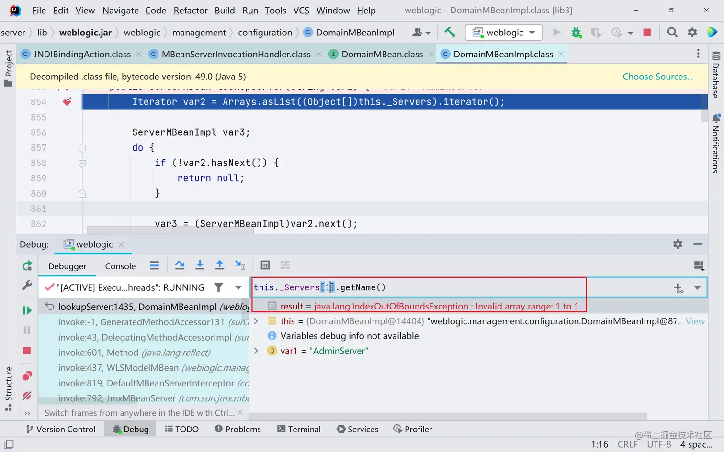
Task: Close the DomainMBeanImpl.class tab
Action: pos(561,54)
